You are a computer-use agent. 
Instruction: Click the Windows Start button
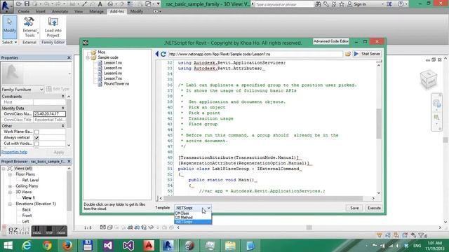tap(8, 246)
